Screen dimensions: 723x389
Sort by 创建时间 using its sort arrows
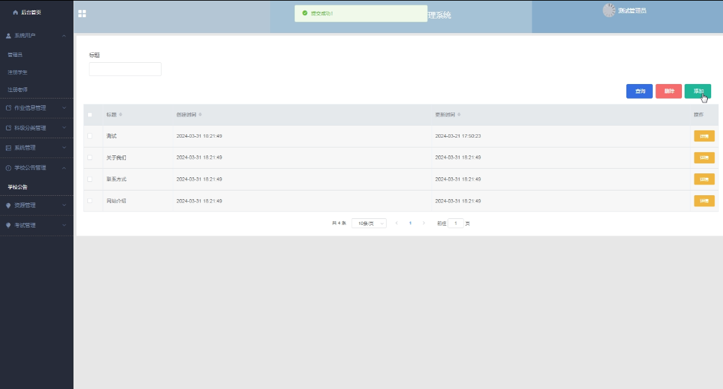pos(200,114)
